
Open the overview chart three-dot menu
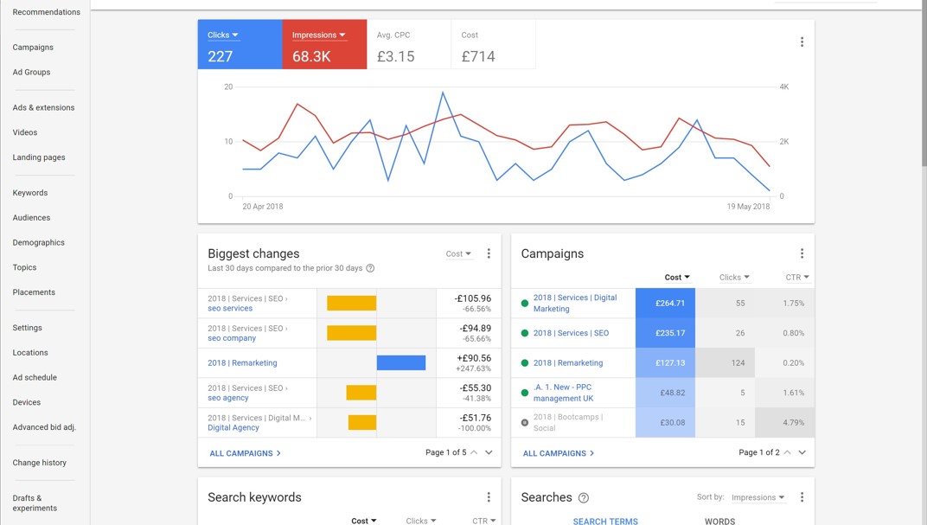802,42
